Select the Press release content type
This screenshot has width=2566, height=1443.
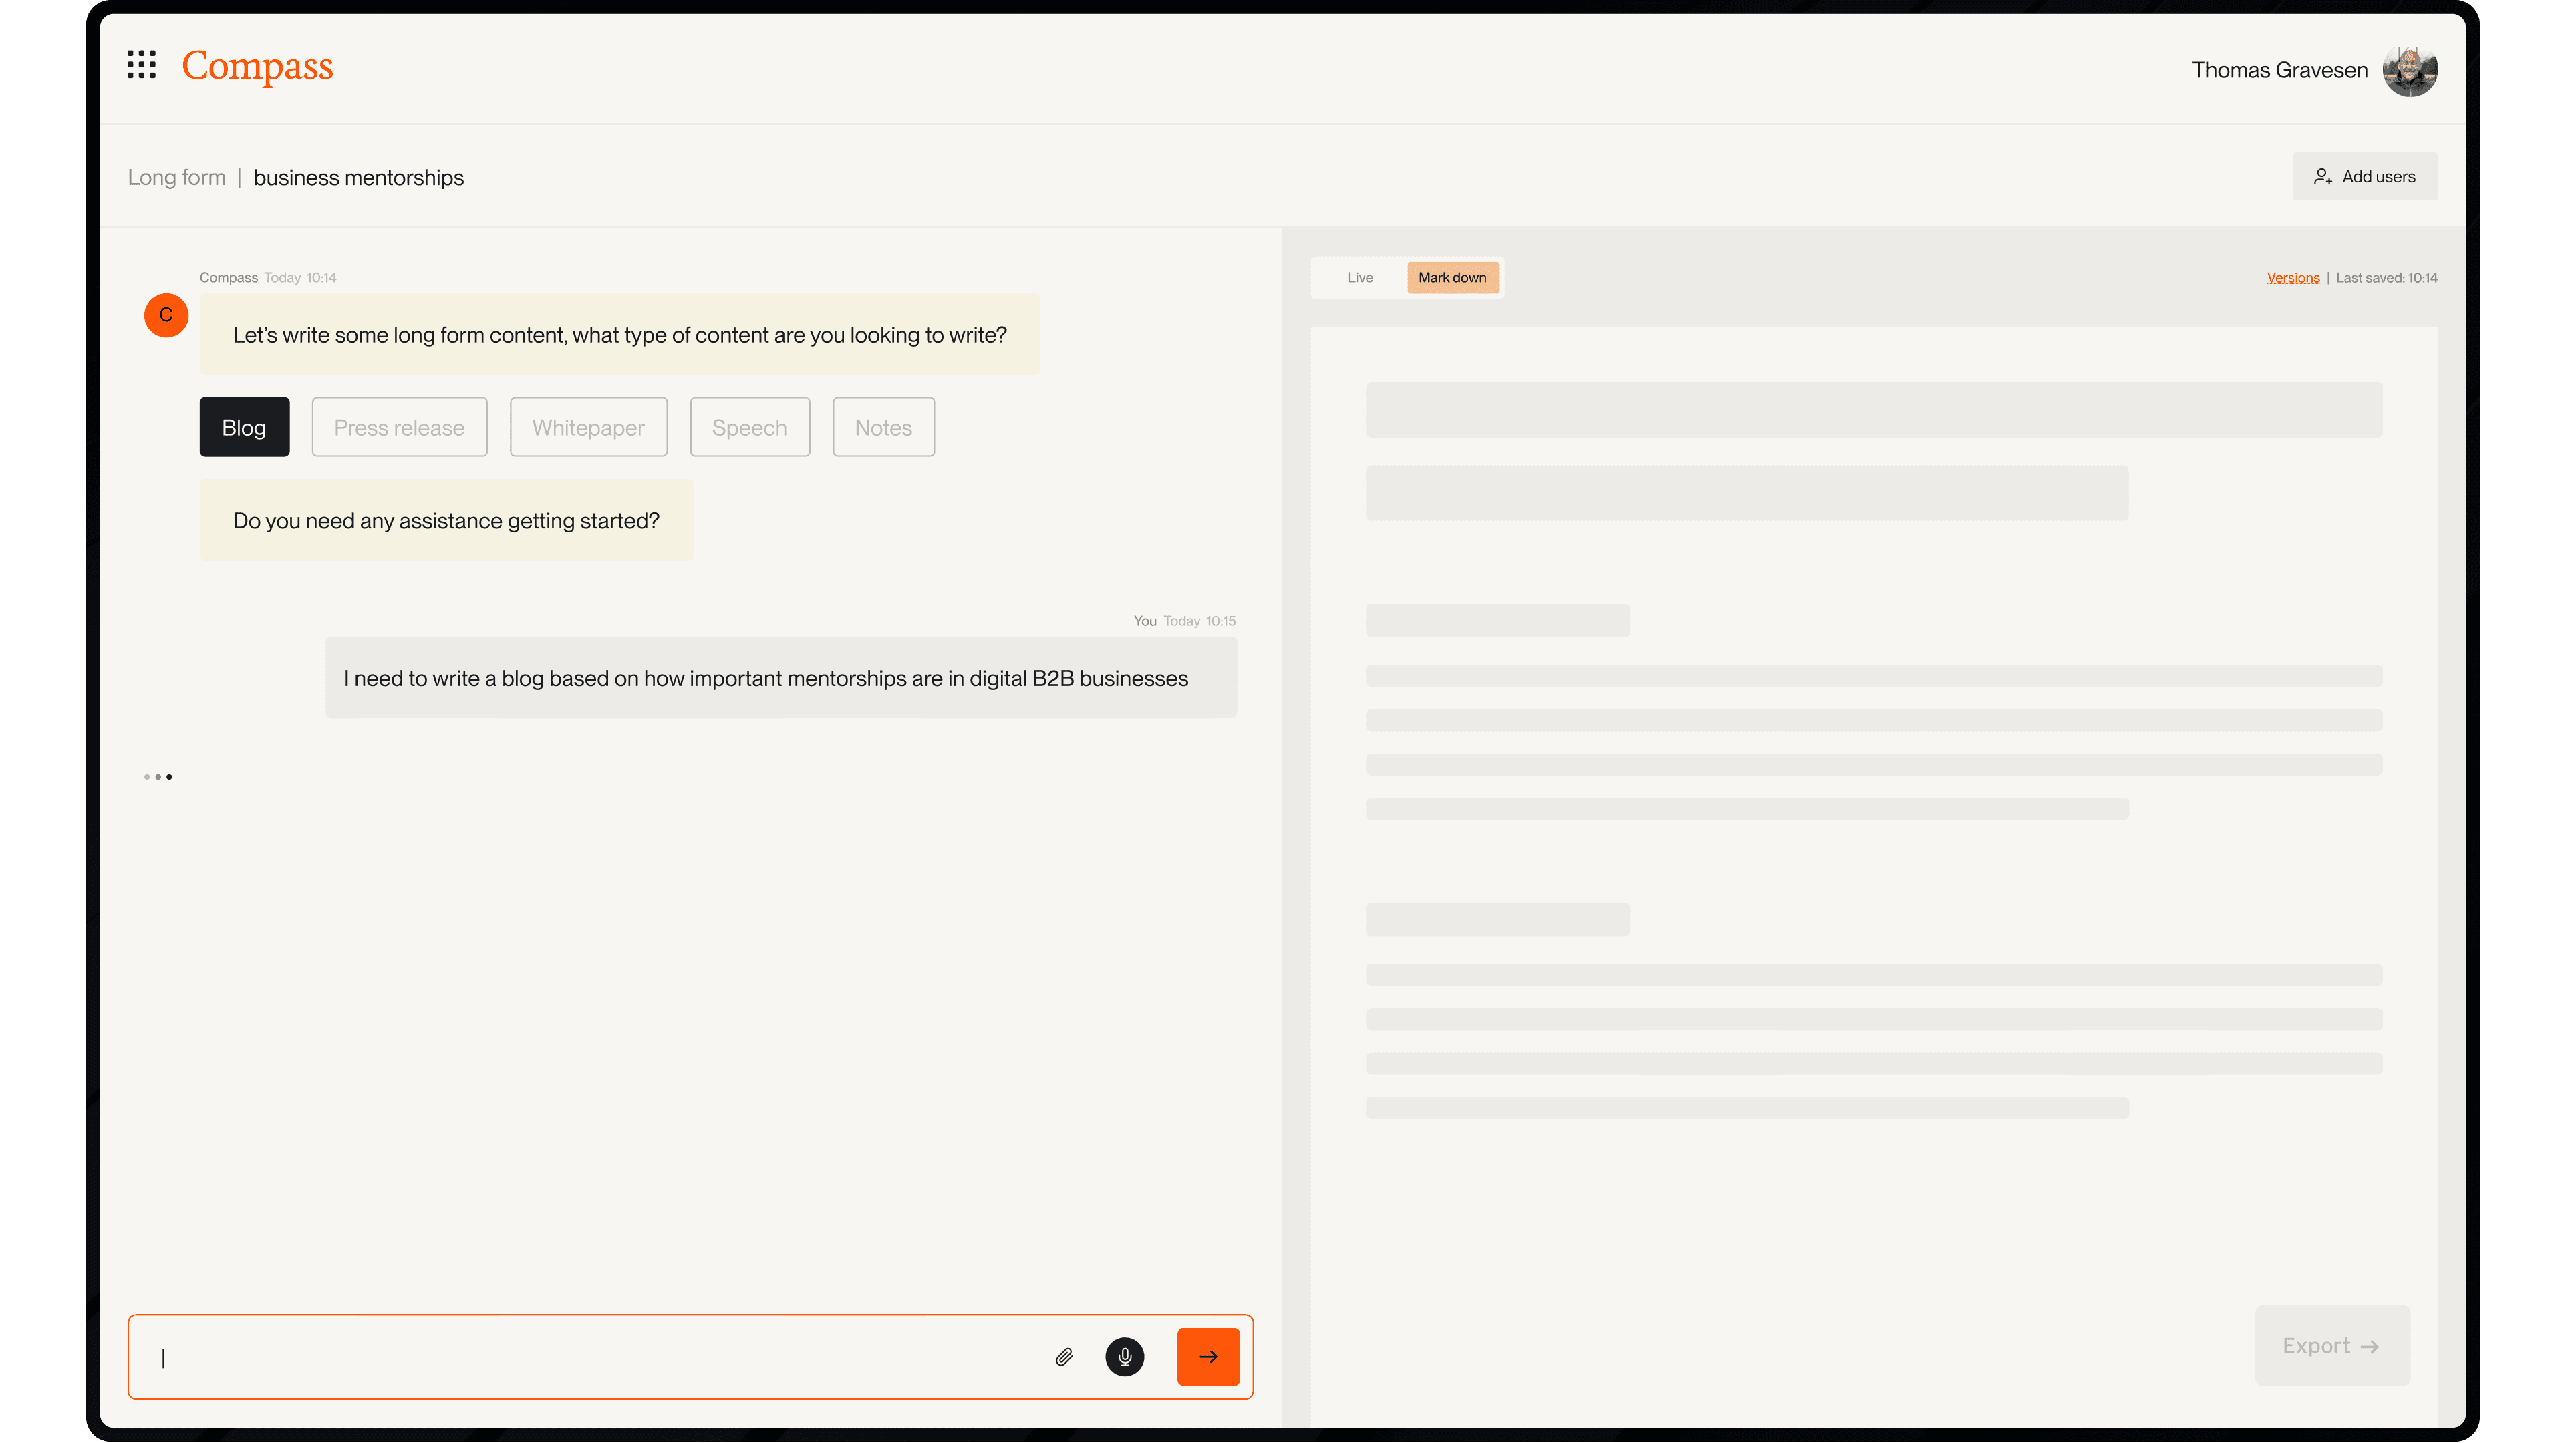coord(400,428)
